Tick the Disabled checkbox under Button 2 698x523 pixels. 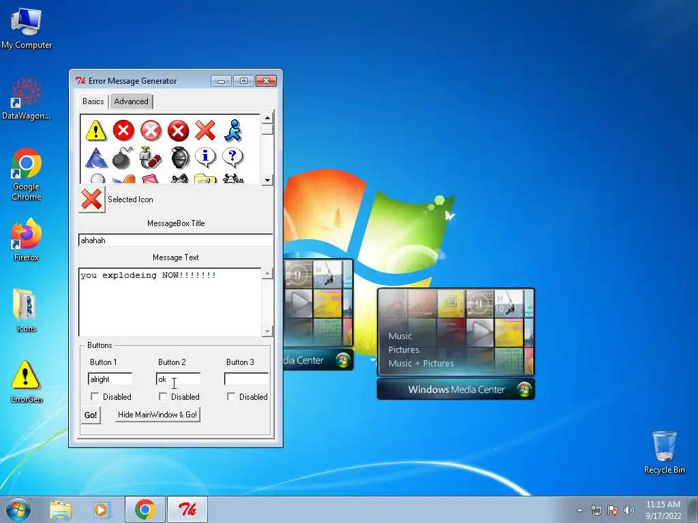(162, 396)
